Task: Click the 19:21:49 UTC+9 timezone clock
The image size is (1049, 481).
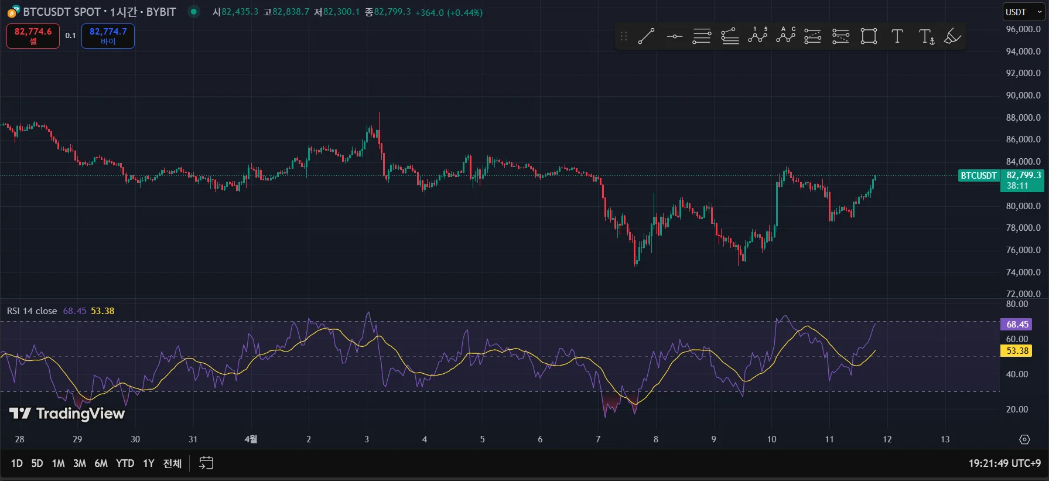Action: point(1004,463)
